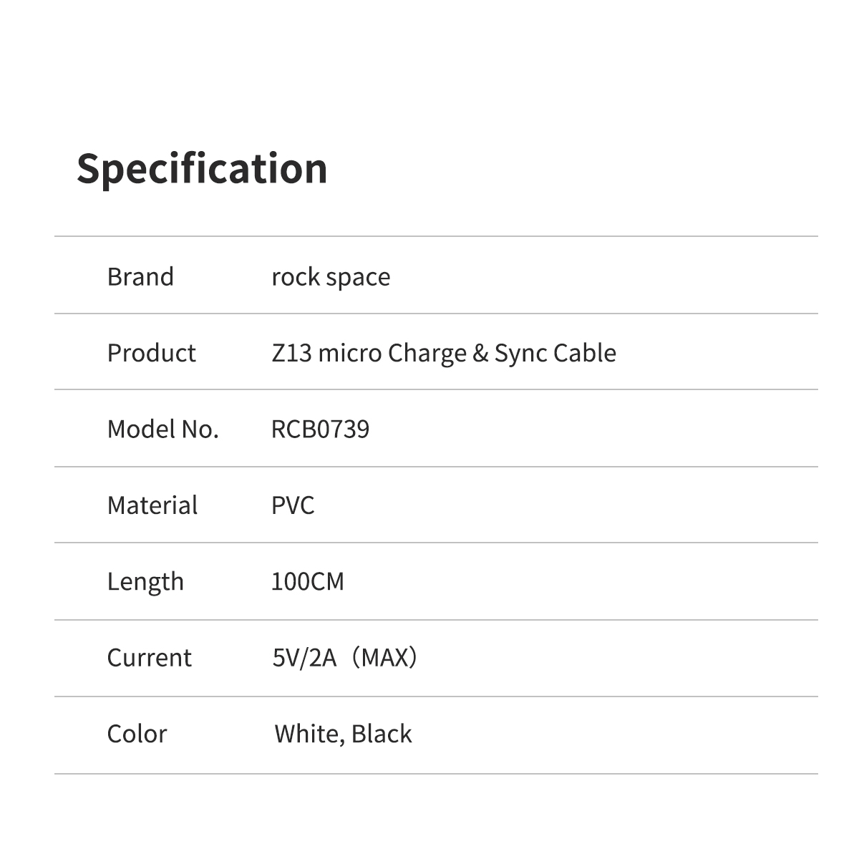Select the words Sync Cable
The image size is (859, 859).
pyautogui.click(x=555, y=353)
